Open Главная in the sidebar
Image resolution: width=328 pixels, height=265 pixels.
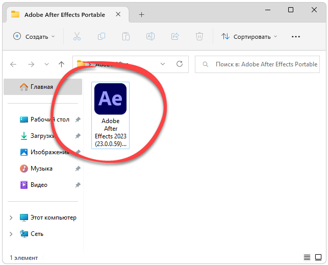pyautogui.click(x=43, y=87)
